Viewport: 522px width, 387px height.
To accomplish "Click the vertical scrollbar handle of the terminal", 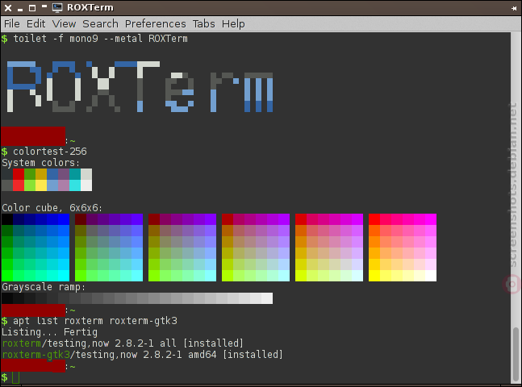I will coord(516,355).
